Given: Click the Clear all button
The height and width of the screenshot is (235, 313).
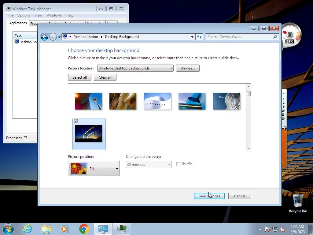Looking at the screenshot, I should 105,77.
